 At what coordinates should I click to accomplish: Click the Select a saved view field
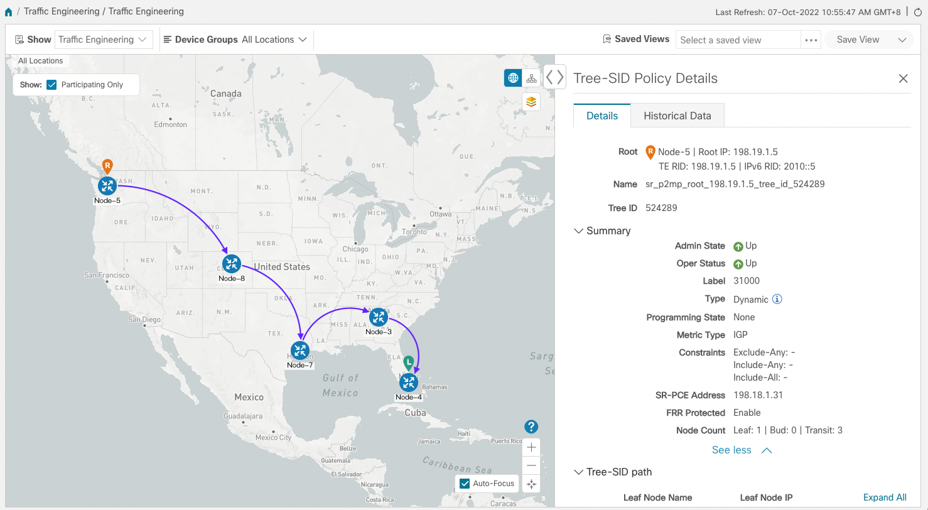[738, 40]
